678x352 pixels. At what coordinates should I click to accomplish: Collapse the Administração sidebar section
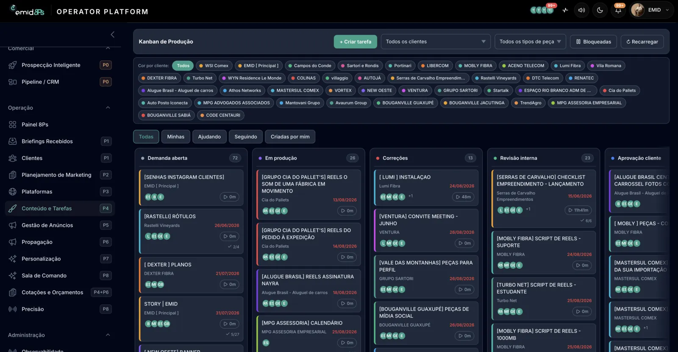tap(108, 335)
